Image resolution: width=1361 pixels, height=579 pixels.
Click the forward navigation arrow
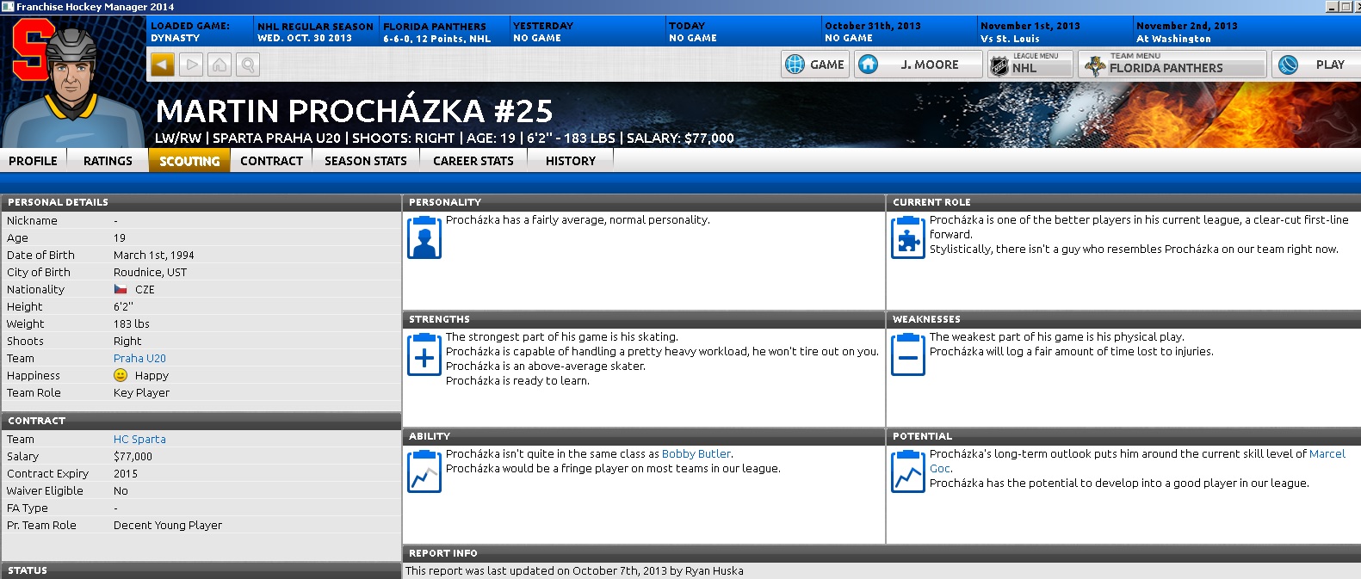point(191,65)
